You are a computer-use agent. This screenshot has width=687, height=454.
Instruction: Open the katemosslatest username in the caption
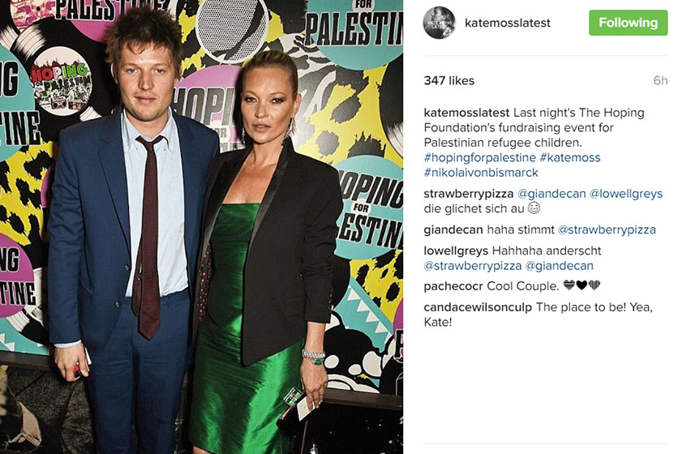coord(466,113)
